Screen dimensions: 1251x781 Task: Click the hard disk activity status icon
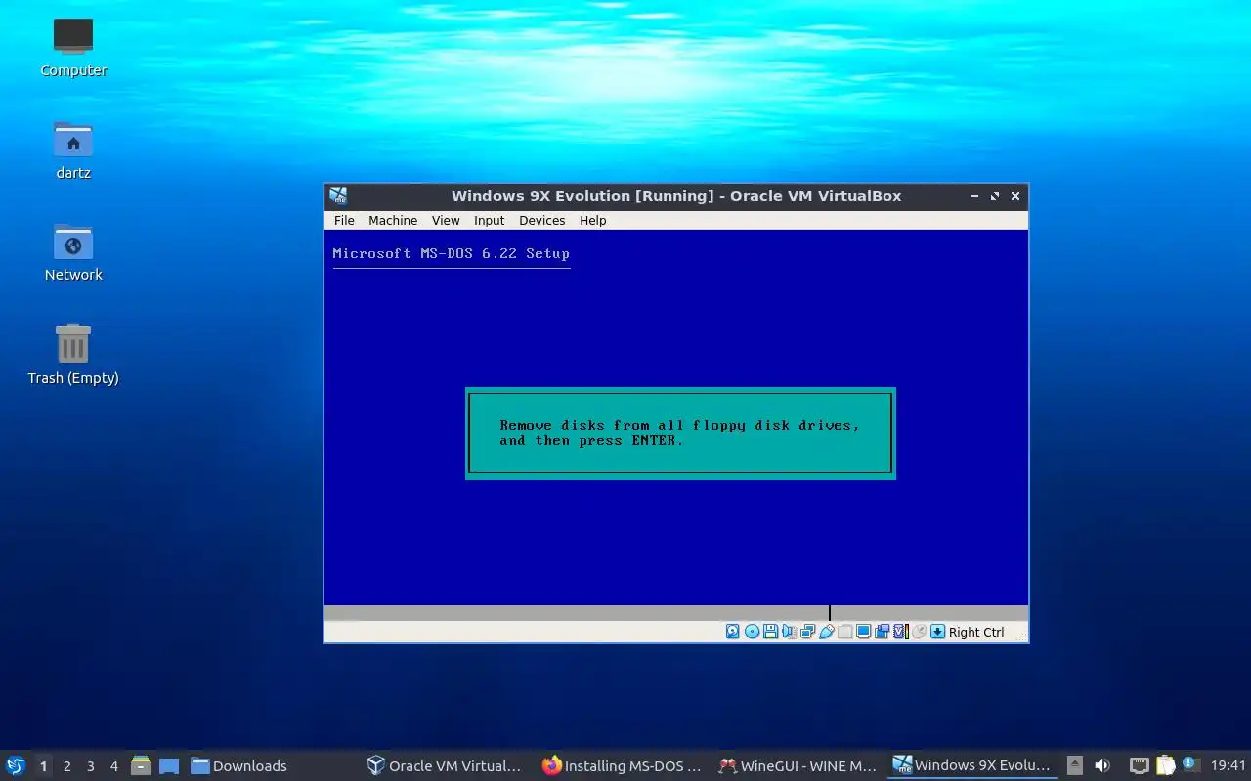click(x=733, y=632)
